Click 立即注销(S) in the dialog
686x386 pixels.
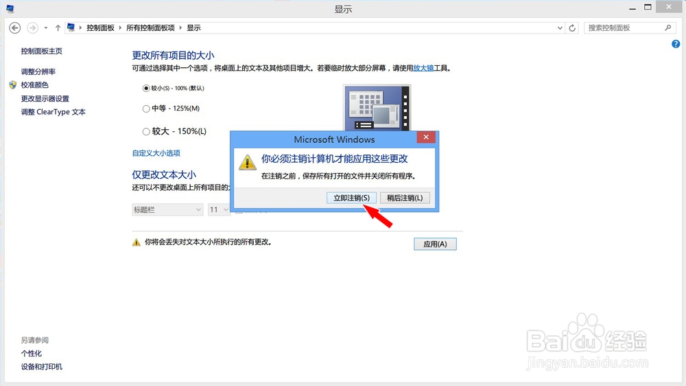click(x=352, y=198)
